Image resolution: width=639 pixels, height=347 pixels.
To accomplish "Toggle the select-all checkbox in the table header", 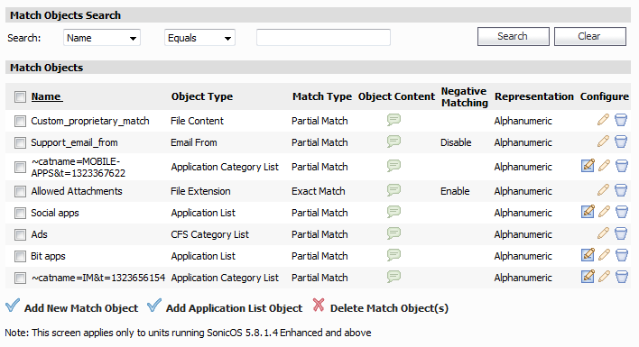I will coord(20,96).
